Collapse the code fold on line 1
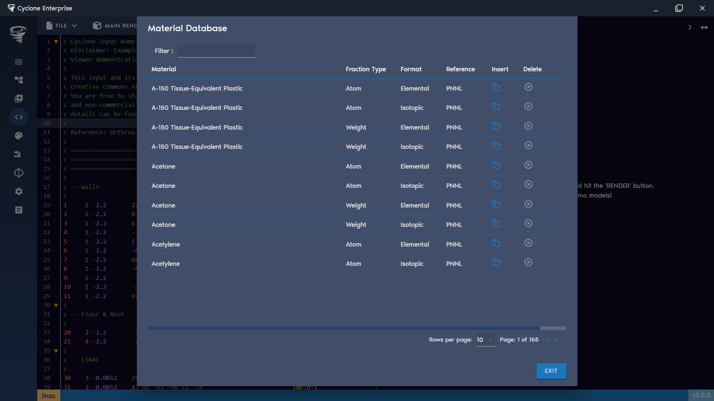The image size is (714, 401). (56, 41)
